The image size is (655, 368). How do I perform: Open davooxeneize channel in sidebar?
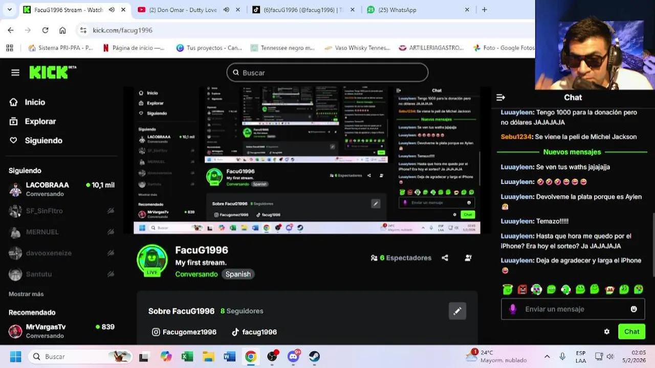(x=61, y=253)
